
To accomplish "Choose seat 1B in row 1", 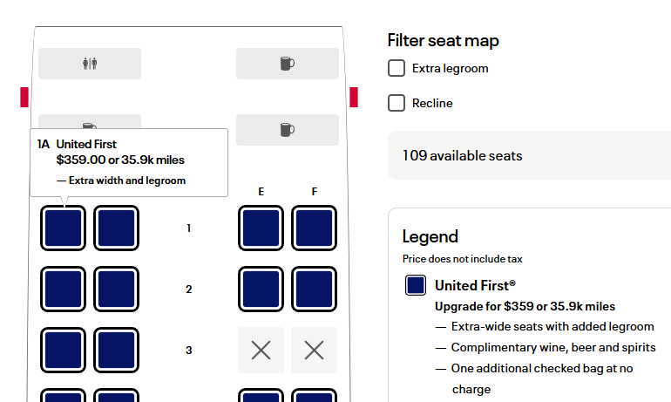I will pos(117,228).
